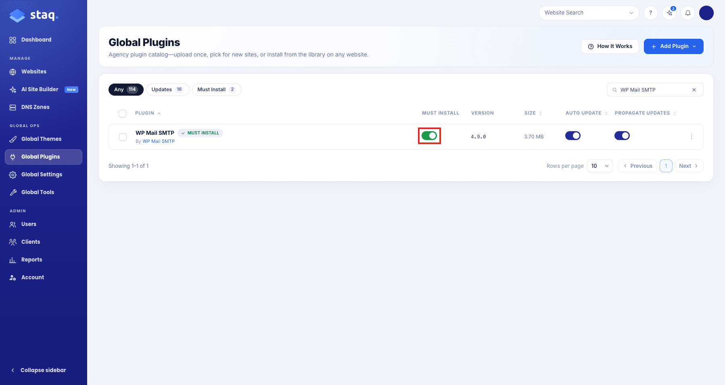Change the Rows per page selector
The image size is (725, 385).
pyautogui.click(x=600, y=166)
